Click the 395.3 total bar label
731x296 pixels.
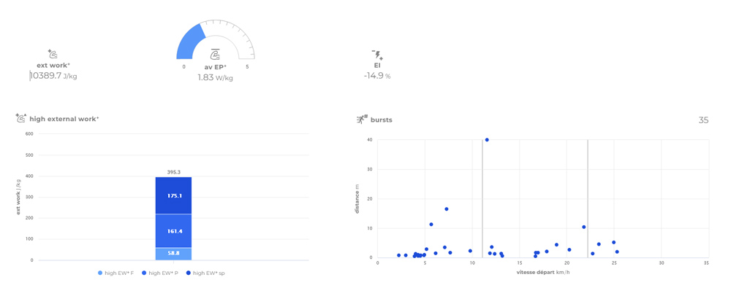[173, 172]
